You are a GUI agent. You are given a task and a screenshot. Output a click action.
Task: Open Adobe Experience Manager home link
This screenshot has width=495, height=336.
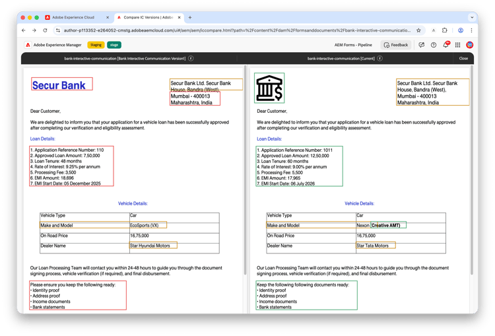pos(57,45)
